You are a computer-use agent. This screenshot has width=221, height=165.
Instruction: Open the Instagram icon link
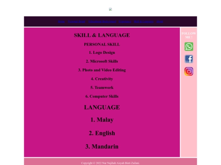tap(189, 71)
